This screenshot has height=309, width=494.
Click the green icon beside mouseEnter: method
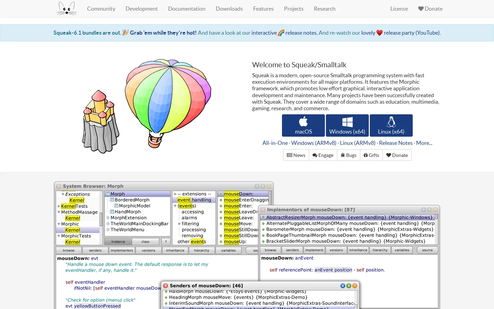(x=221, y=206)
